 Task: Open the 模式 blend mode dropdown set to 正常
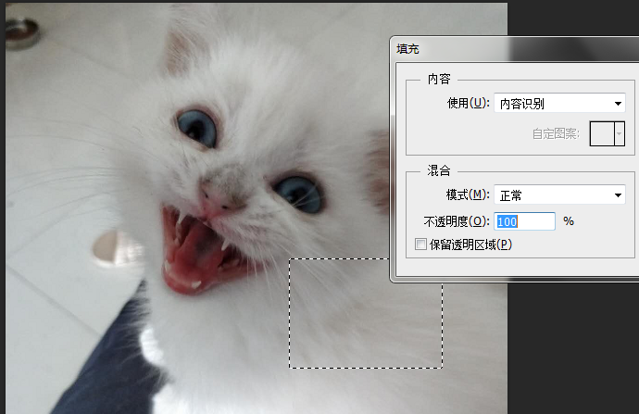point(559,195)
